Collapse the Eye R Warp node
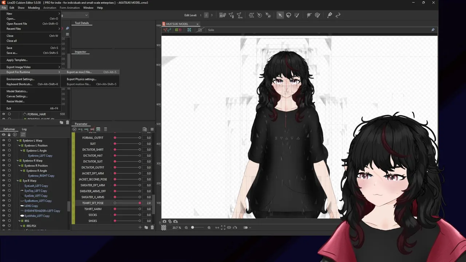 tap(17, 180)
